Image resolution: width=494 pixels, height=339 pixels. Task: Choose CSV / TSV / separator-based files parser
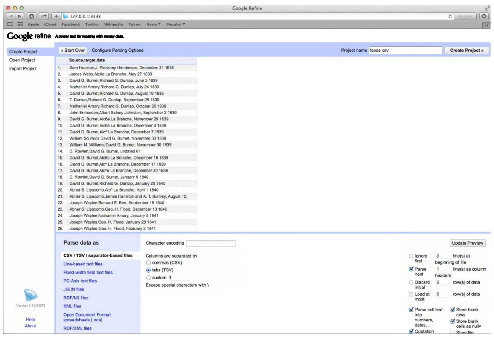point(98,256)
